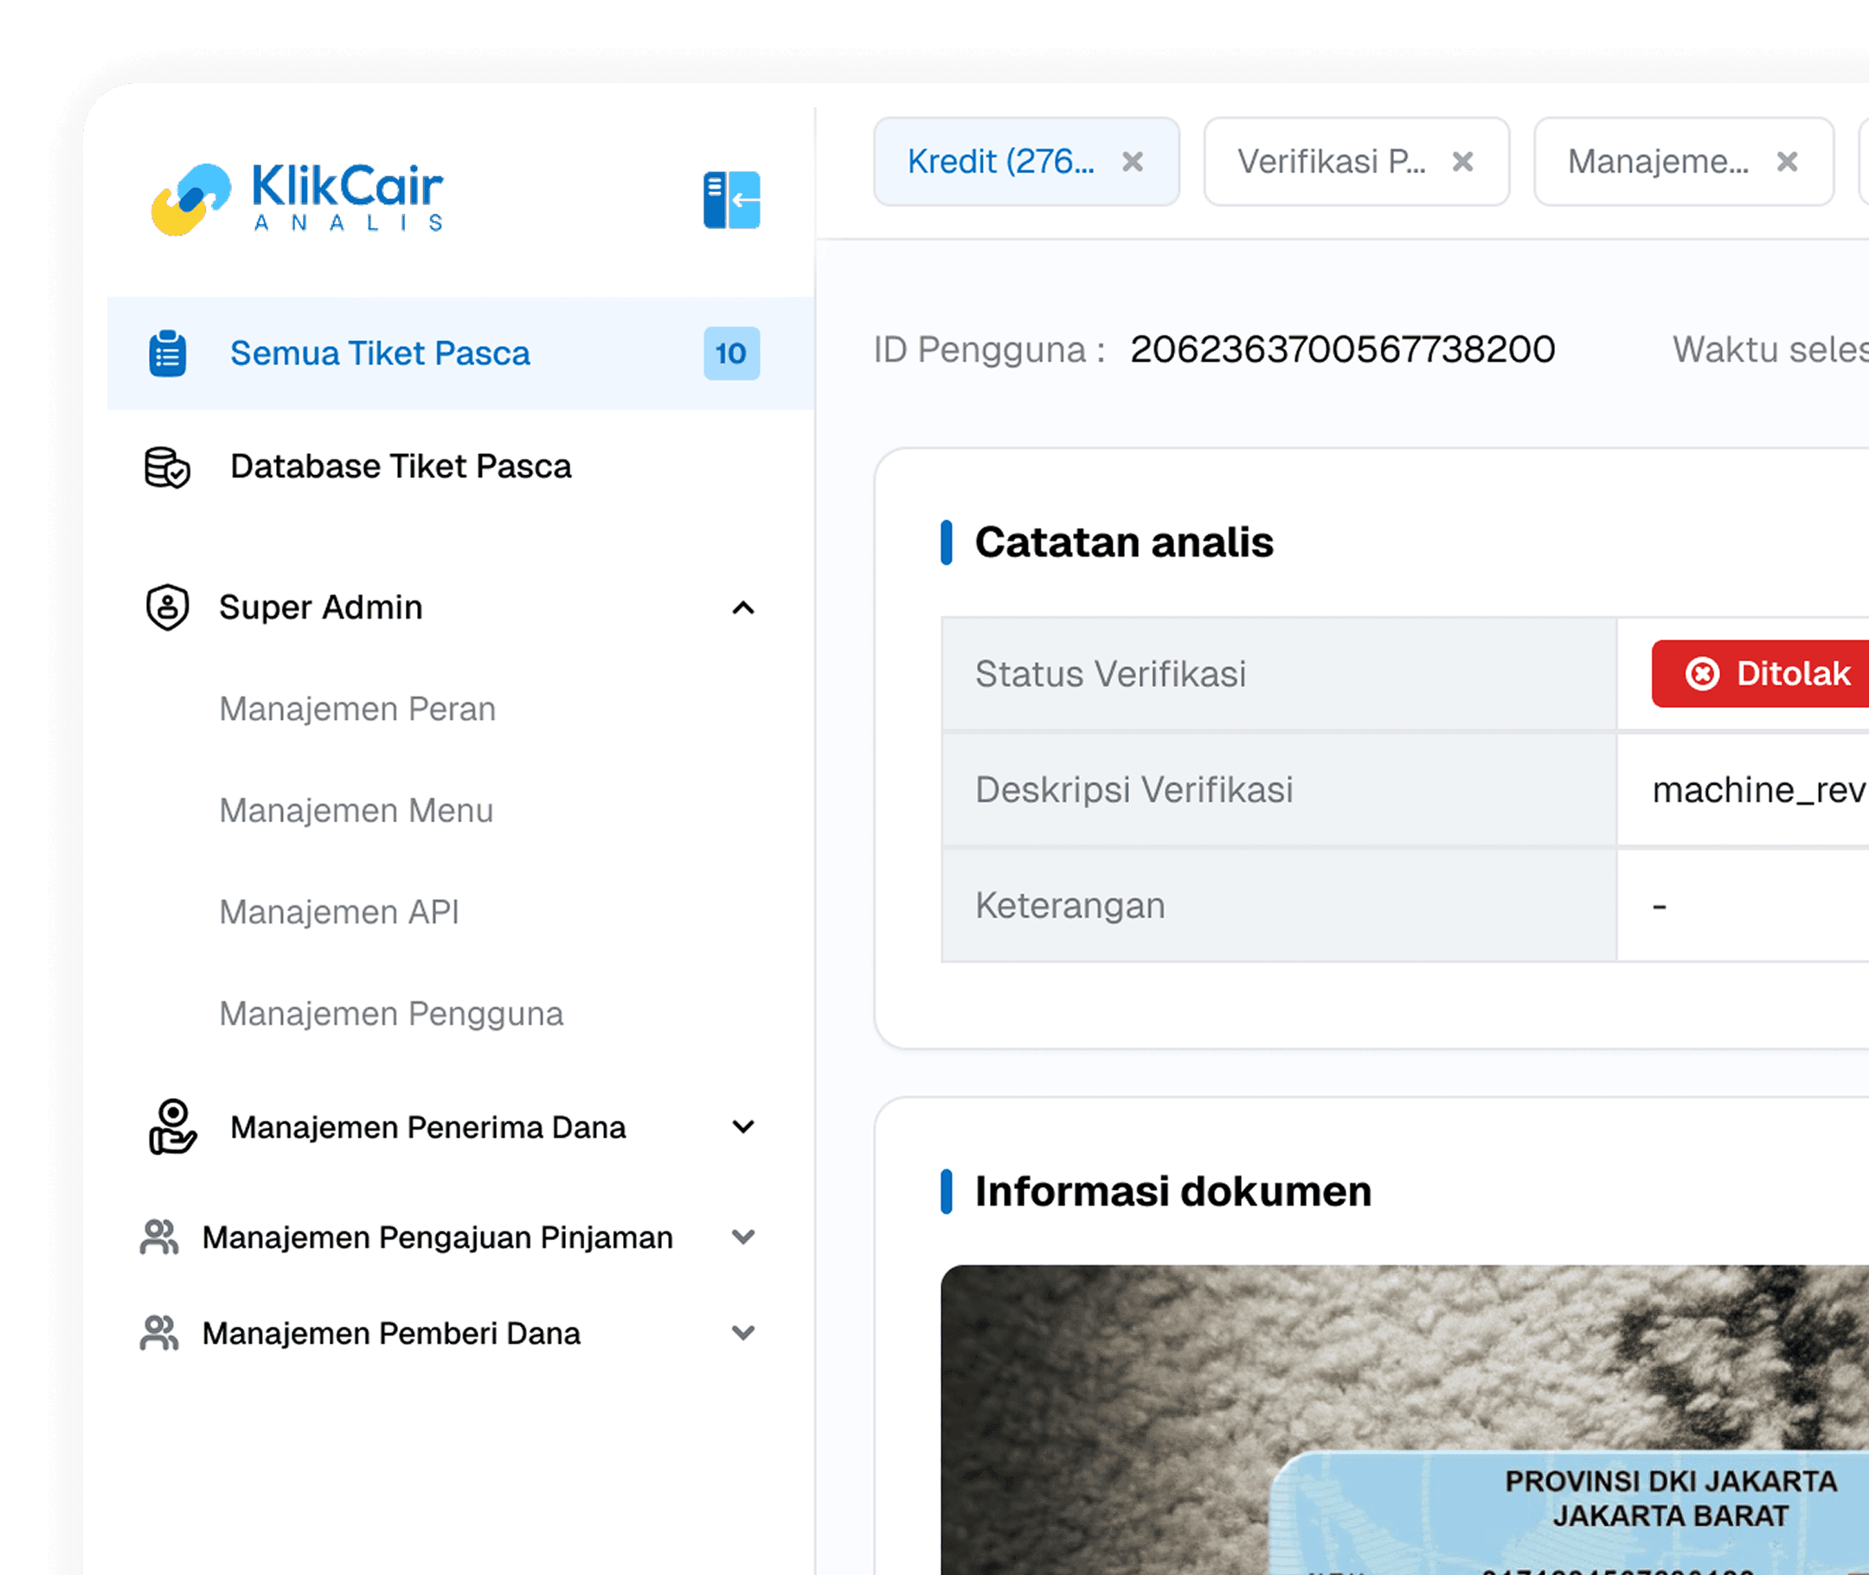The width and height of the screenshot is (1869, 1575).
Task: Open Manajemen Penerima Dana label
Action: coord(427,1128)
